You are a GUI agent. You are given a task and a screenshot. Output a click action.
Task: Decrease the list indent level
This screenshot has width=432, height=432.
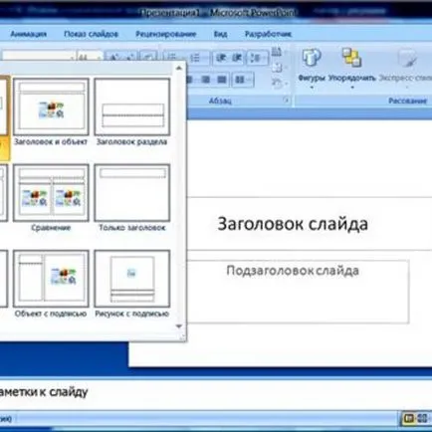(x=221, y=58)
